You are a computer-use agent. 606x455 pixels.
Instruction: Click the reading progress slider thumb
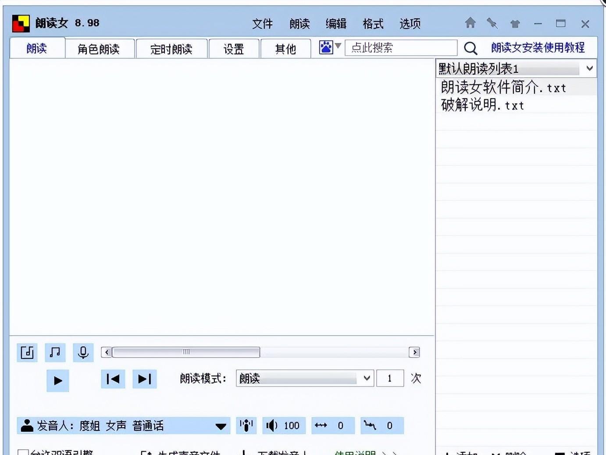click(x=186, y=352)
